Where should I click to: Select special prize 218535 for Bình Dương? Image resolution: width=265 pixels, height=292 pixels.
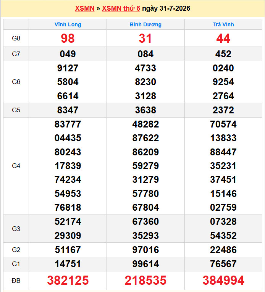tap(145, 281)
